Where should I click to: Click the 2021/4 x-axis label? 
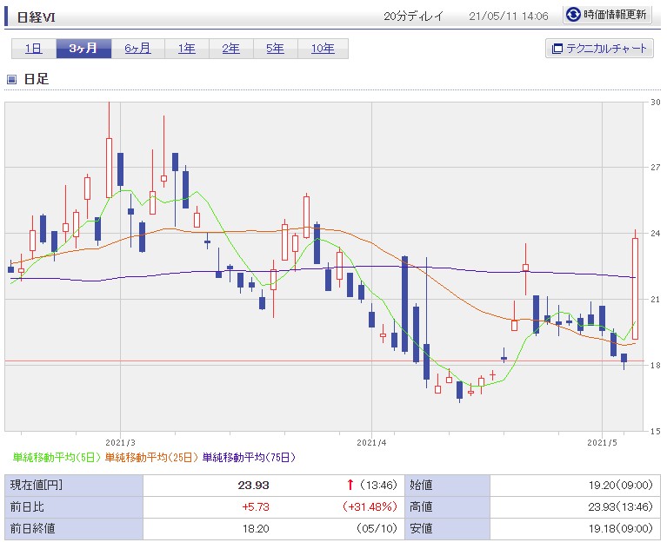click(371, 442)
